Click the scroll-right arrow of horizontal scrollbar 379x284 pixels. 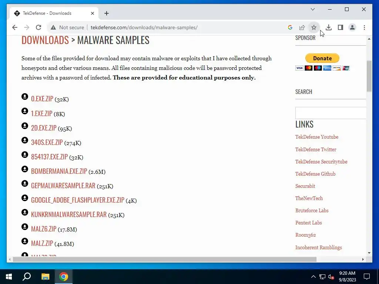tap(363, 259)
